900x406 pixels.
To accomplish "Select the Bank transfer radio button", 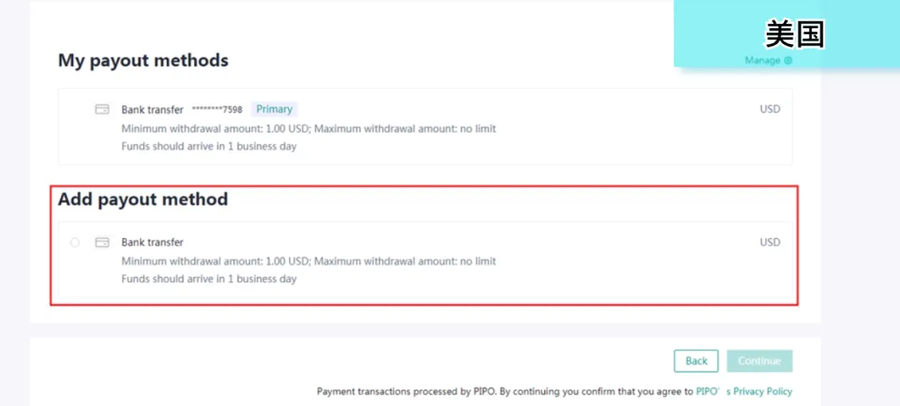I will coord(75,242).
